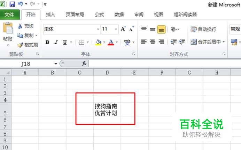Switch to the 插入 tab
Screen dimensions: 241x150
pos(50,15)
